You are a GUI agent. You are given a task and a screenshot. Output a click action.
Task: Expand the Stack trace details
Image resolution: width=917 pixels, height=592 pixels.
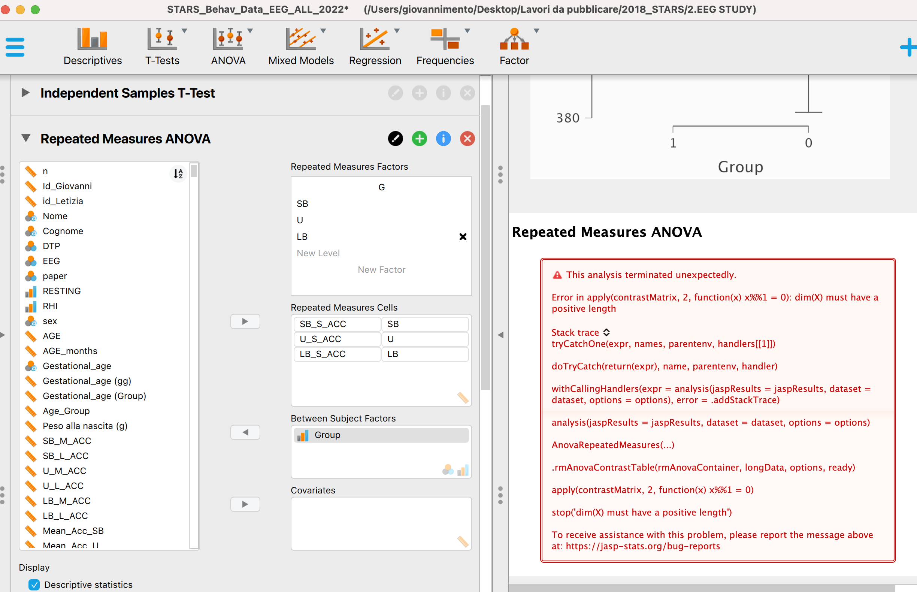(x=606, y=332)
